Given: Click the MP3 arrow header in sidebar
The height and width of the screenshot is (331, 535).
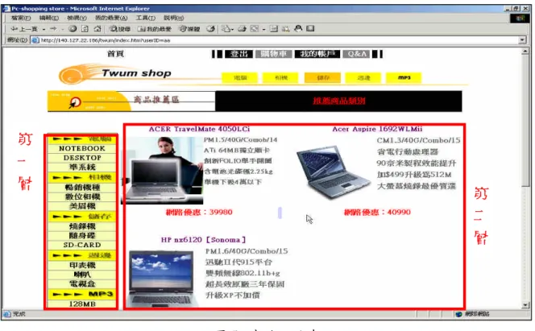Looking at the screenshot, I should [x=82, y=294].
